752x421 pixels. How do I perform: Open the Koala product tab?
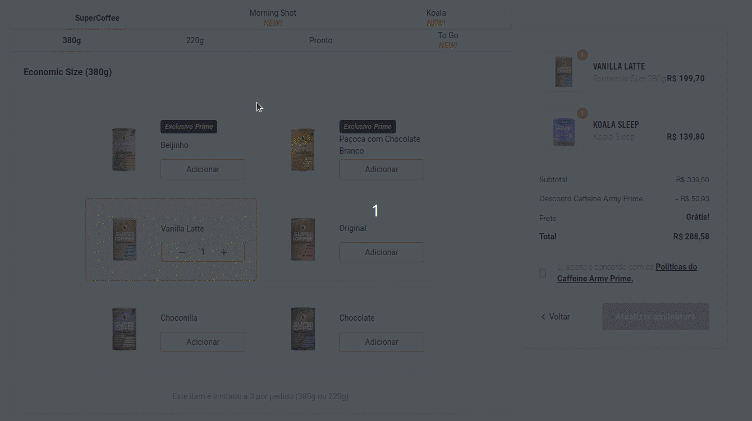[x=436, y=17]
